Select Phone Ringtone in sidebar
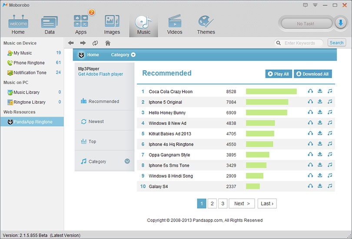Image resolution: width=352 pixels, height=239 pixels. click(32, 63)
